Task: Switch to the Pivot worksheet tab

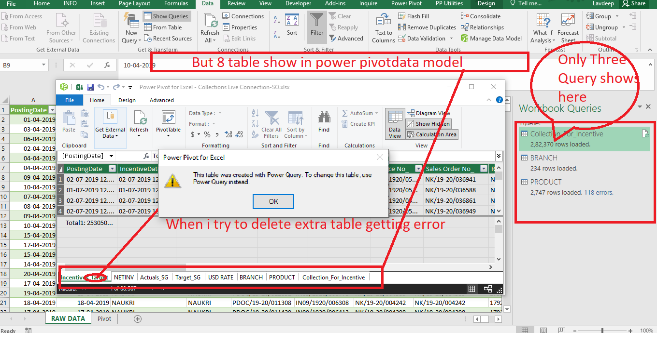Action: point(104,318)
